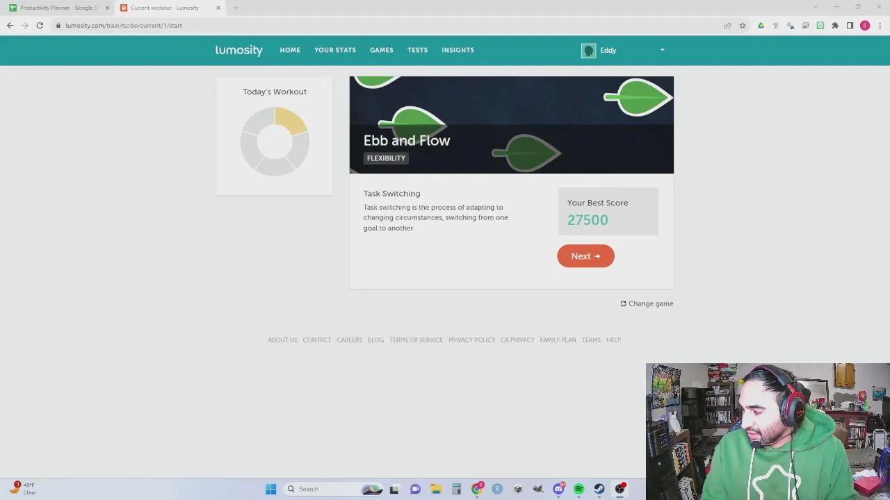Click the site lock icon
890x500 pixels.
(58, 26)
